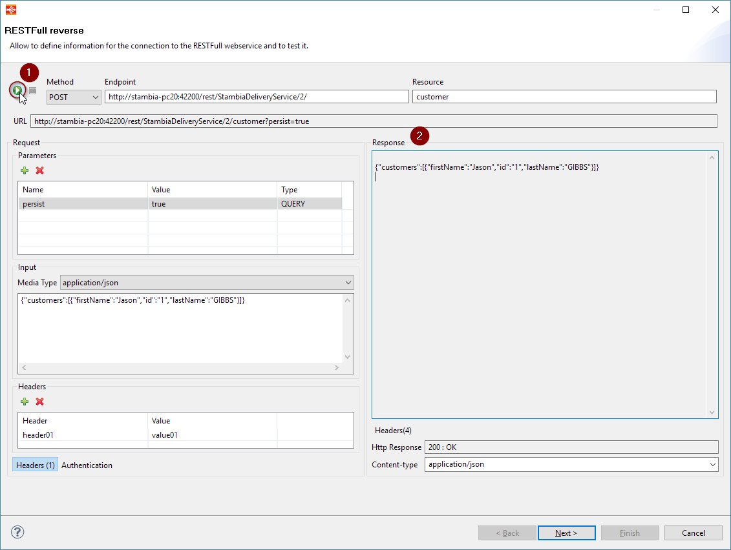Click the application icon in the title bar

12,9
